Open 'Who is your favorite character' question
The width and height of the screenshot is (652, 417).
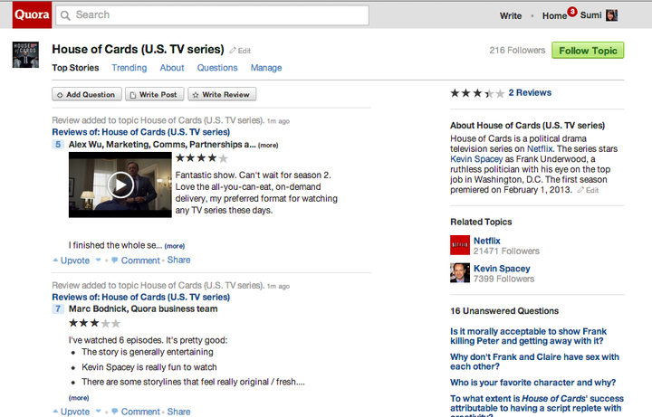tap(532, 383)
